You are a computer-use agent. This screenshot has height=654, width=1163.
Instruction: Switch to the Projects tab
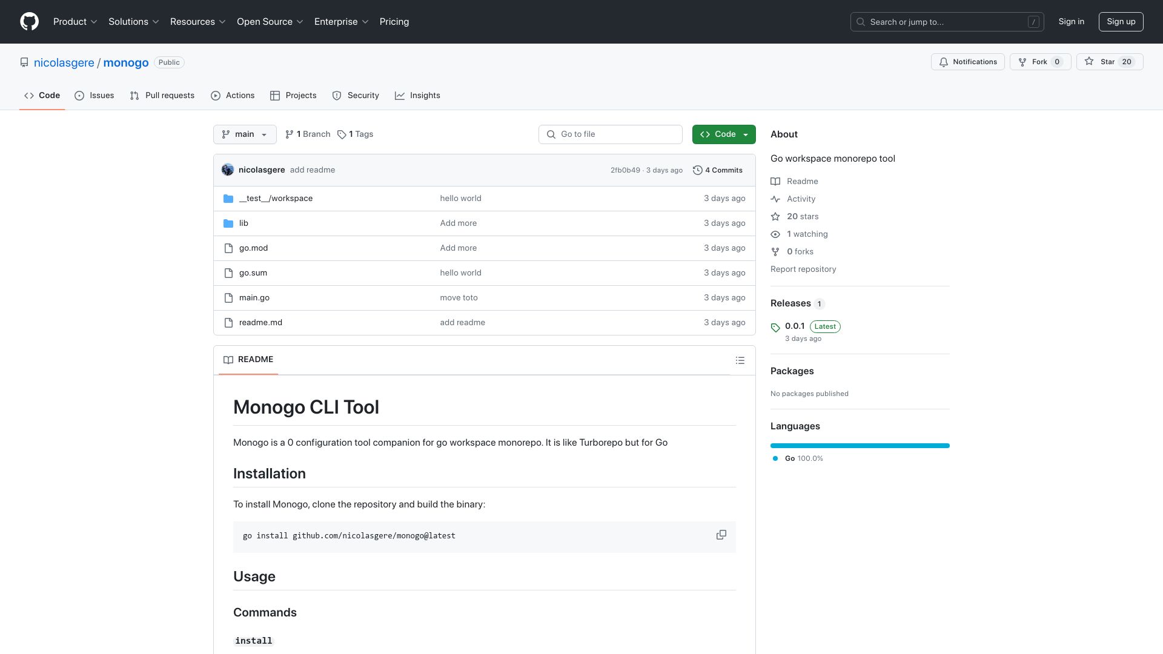[293, 96]
